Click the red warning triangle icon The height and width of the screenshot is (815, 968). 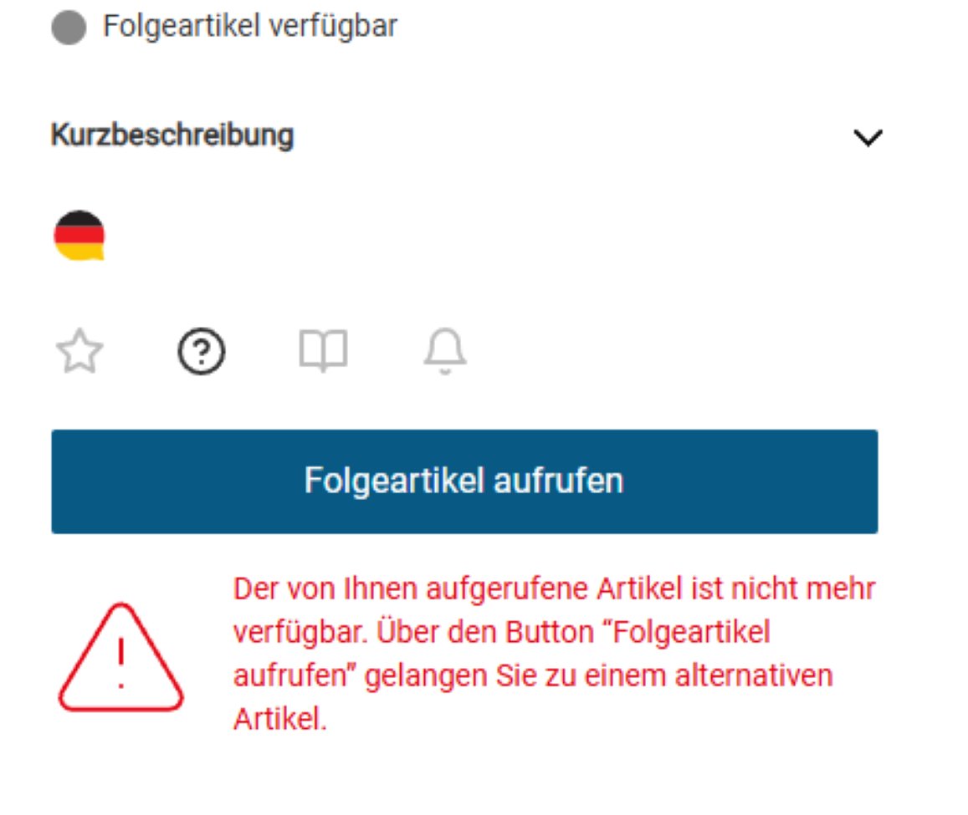pyautogui.click(x=121, y=657)
